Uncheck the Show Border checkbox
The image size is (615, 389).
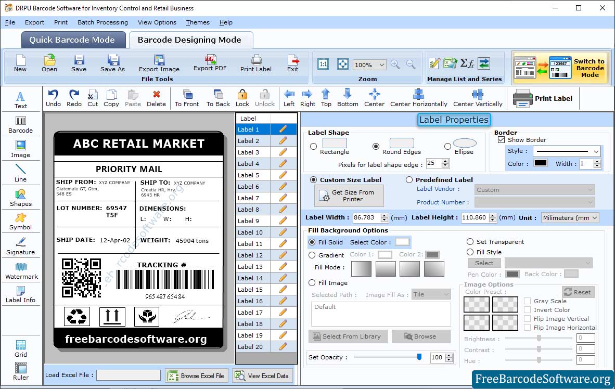pos(501,139)
